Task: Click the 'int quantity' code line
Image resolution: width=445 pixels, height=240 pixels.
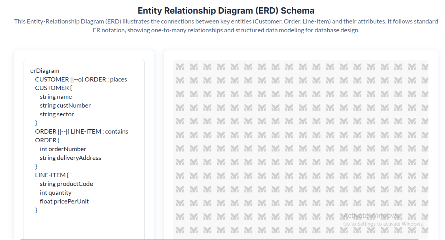Action: (56, 193)
